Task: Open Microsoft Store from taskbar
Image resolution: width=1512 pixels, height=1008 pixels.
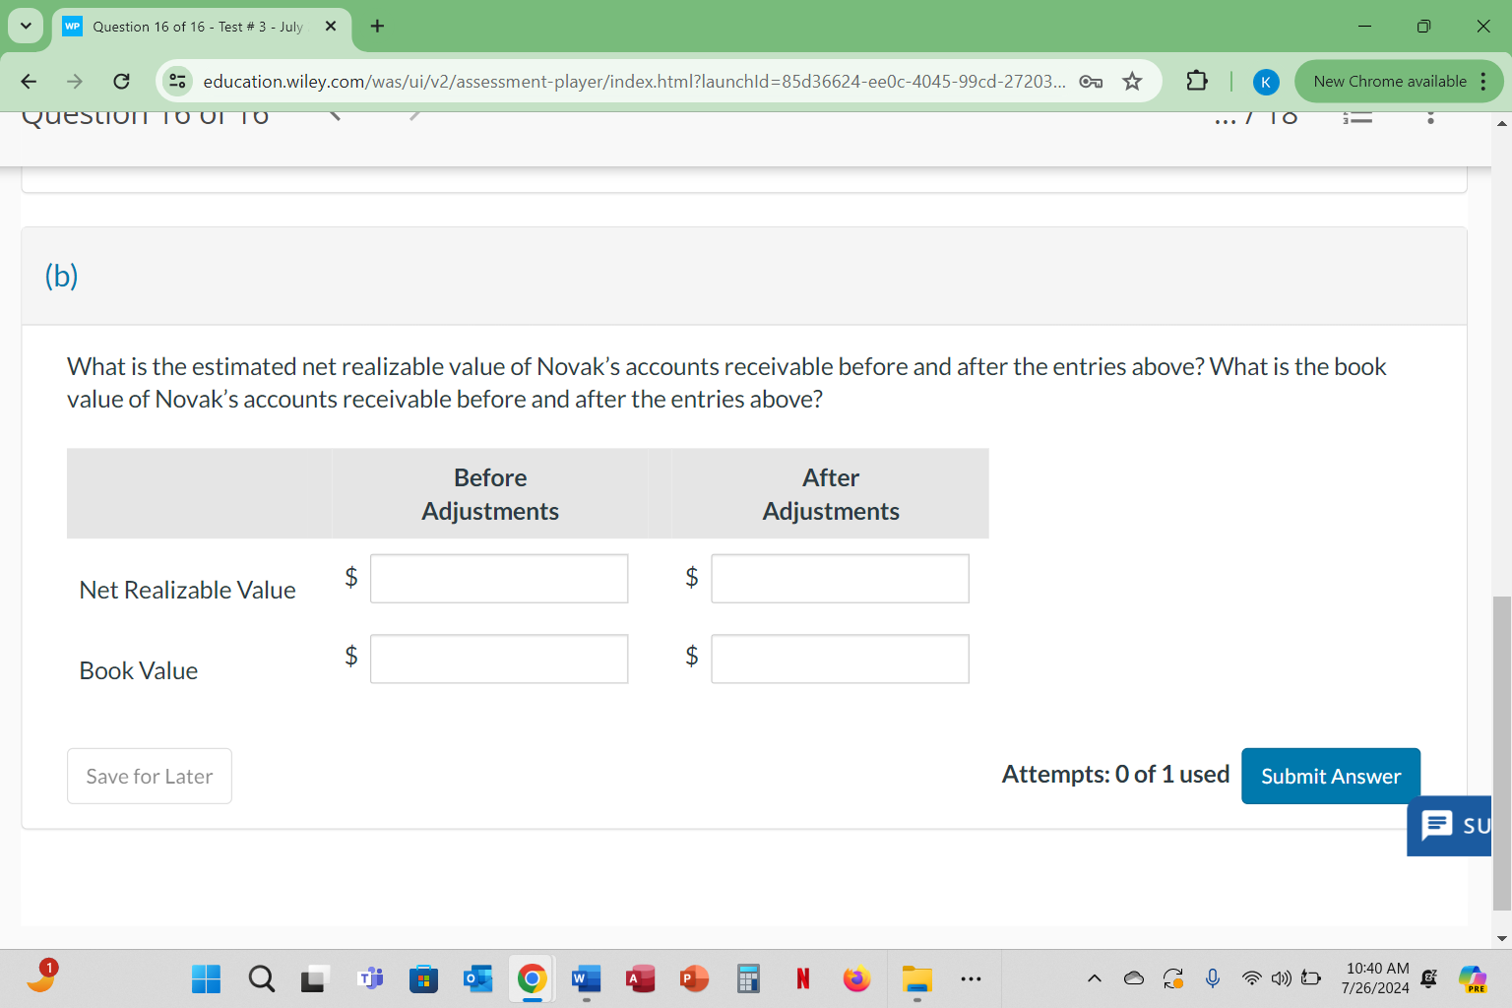Action: click(423, 978)
